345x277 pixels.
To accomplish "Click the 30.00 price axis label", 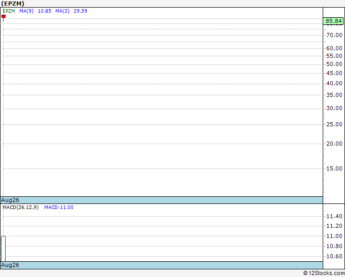I will click(334, 108).
